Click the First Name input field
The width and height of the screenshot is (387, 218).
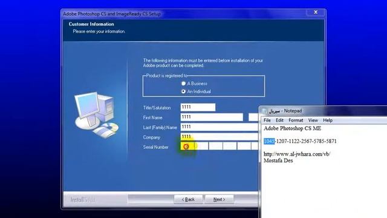pos(212,117)
